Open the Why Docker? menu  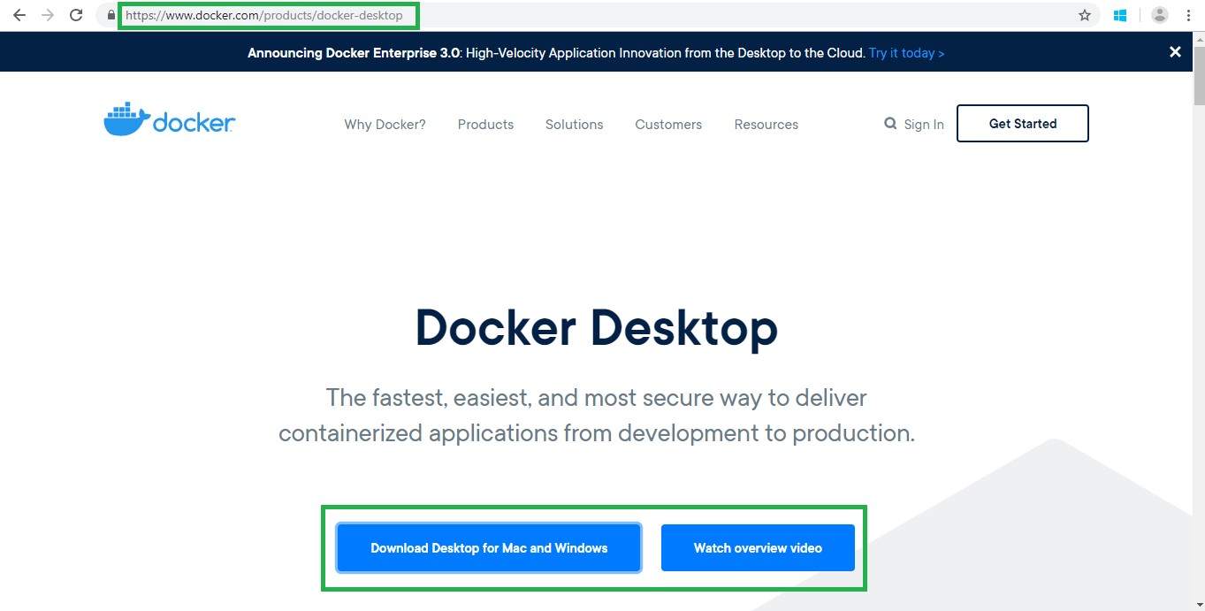point(385,125)
